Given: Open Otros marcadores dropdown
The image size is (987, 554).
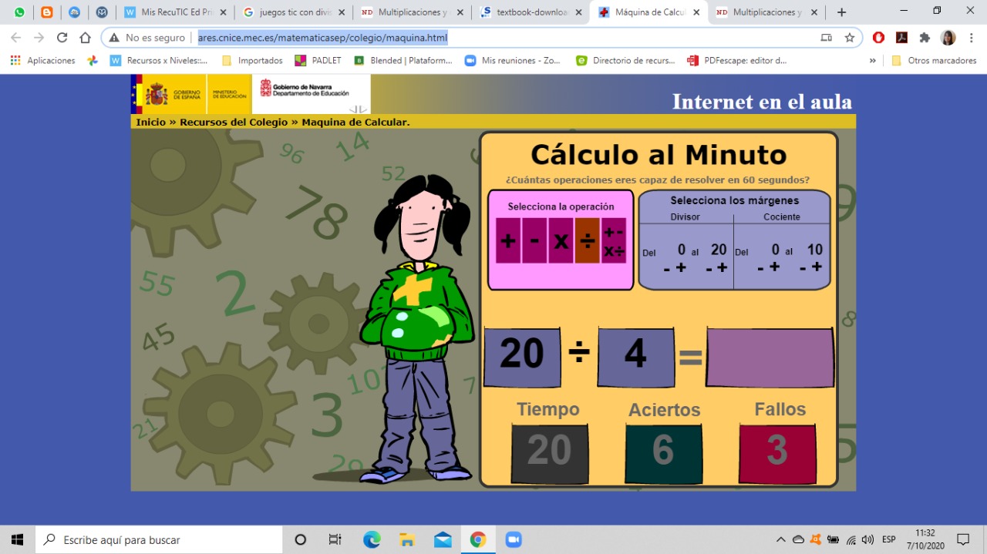Looking at the screenshot, I should click(x=934, y=59).
